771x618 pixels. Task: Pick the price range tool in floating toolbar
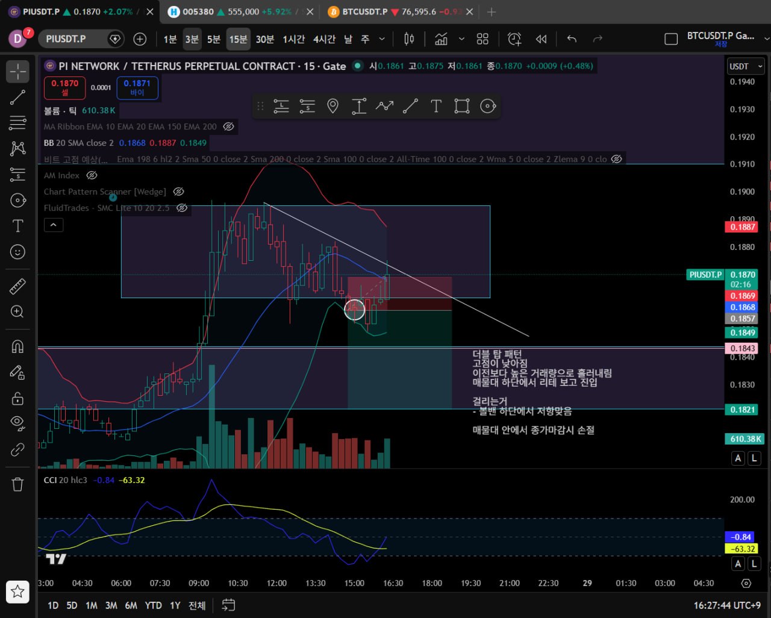click(359, 107)
